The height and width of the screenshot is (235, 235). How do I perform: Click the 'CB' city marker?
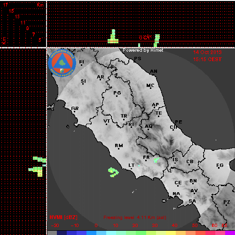(190, 162)
